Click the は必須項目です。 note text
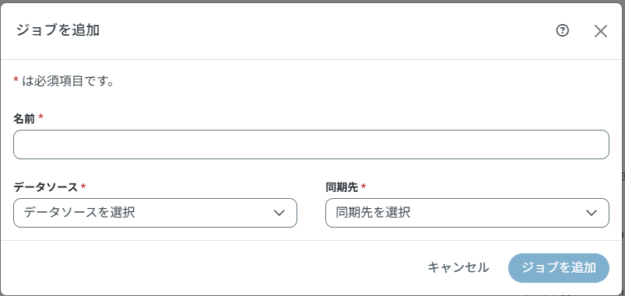Screen dimensions: 625x296 tap(68, 81)
